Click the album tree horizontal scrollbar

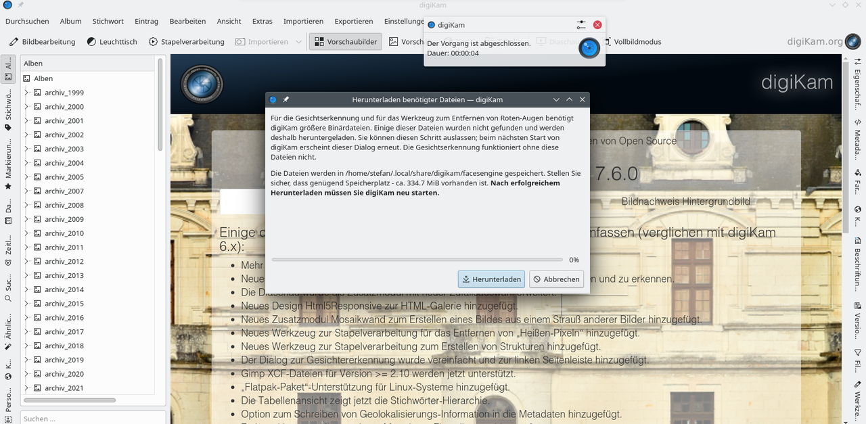[x=68, y=400]
